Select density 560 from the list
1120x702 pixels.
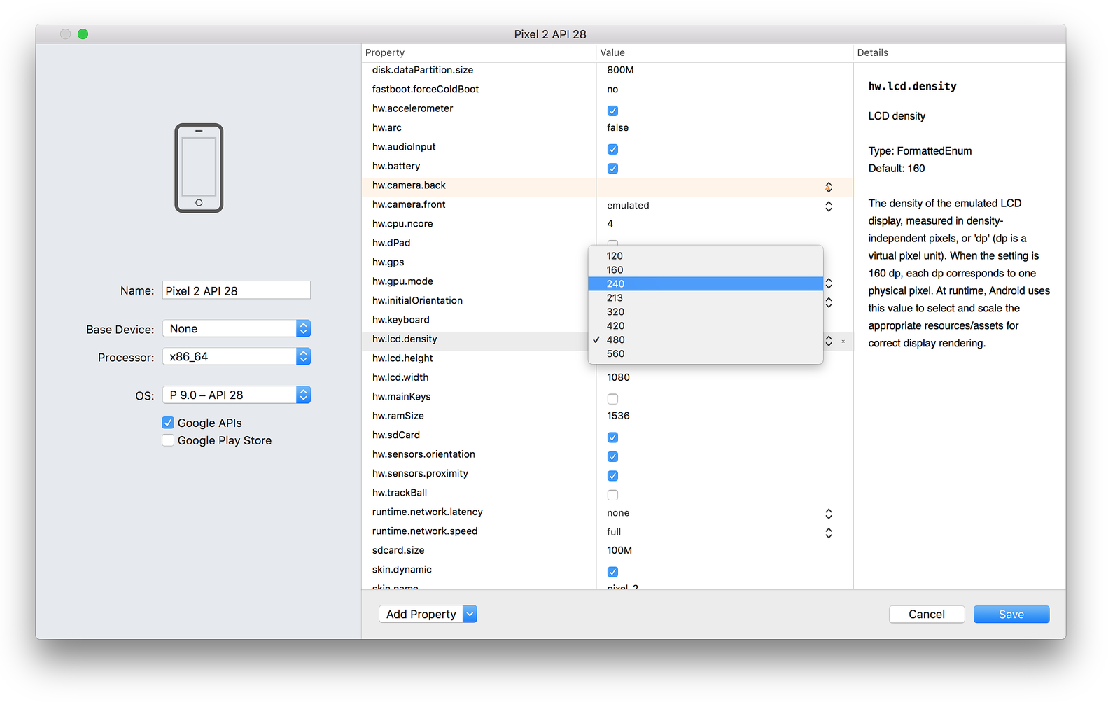706,353
